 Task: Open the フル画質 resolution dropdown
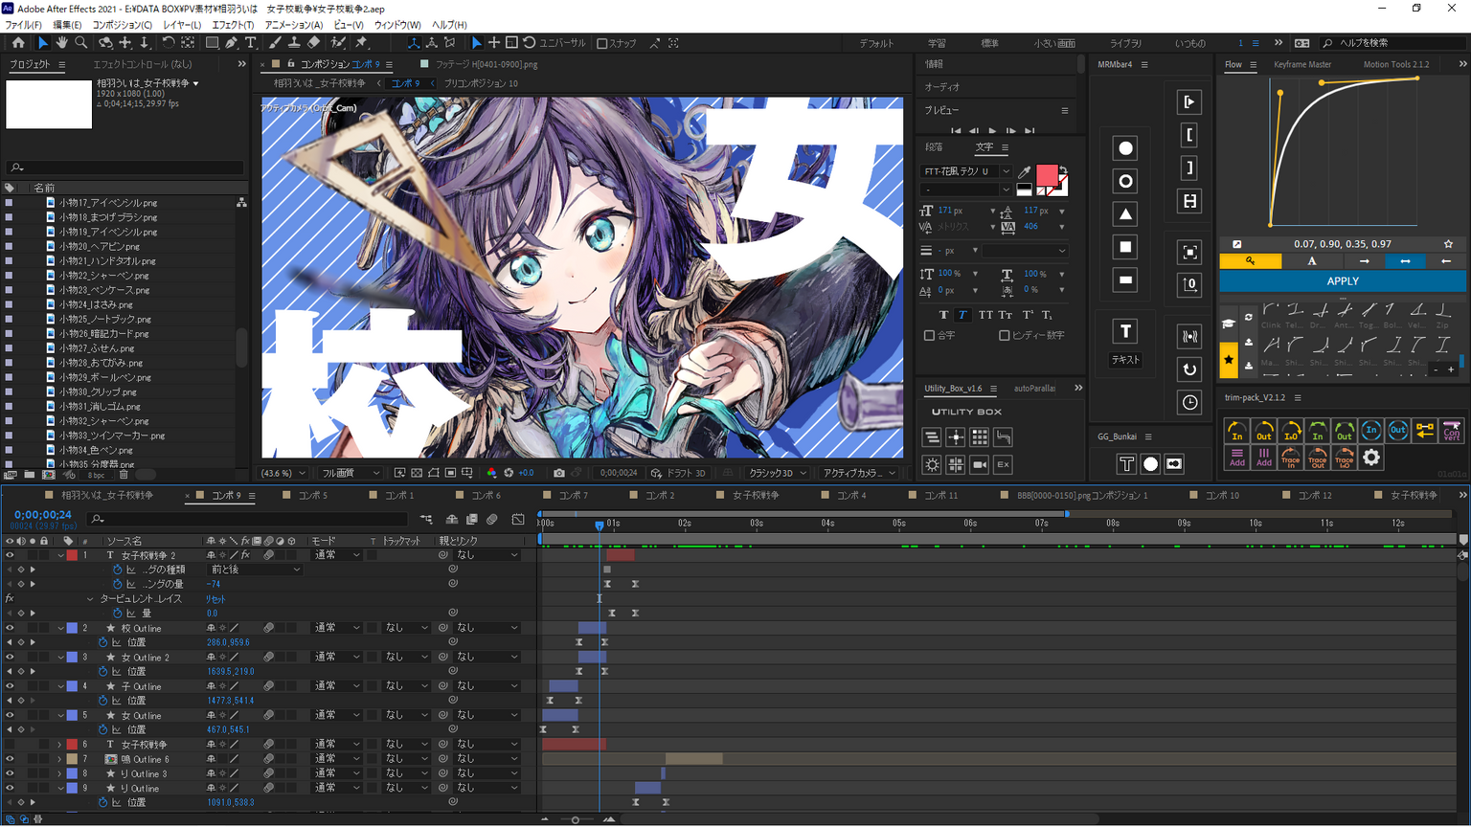[x=351, y=473]
